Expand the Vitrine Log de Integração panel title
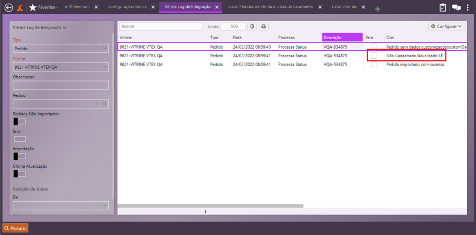This screenshot has width=476, height=235. coord(40,28)
